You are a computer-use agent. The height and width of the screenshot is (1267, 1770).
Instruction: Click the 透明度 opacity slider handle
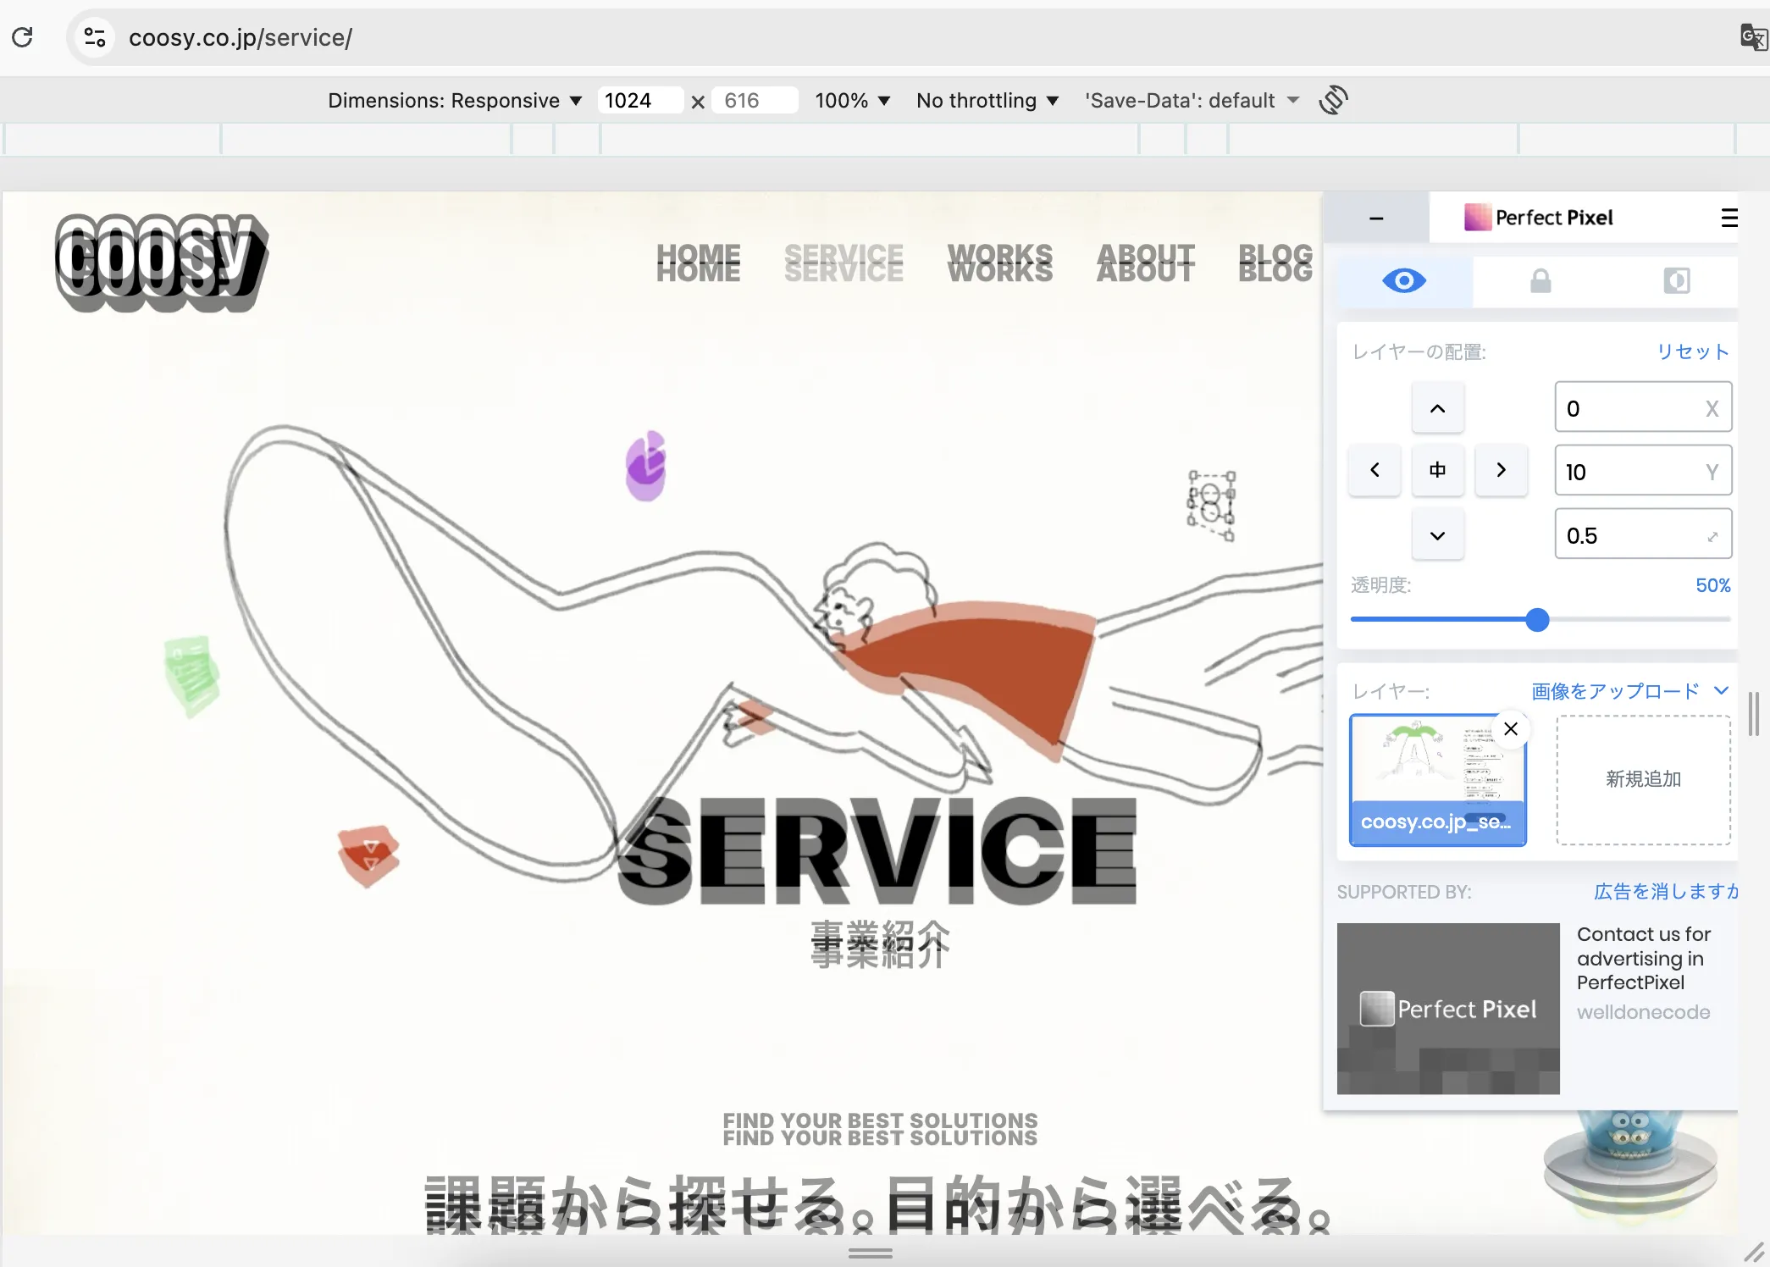pyautogui.click(x=1537, y=620)
